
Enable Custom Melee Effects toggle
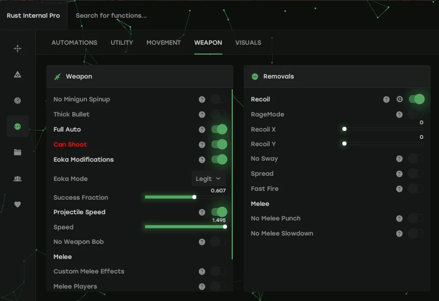219,271
